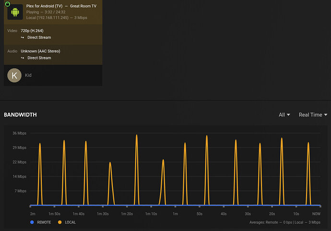This screenshot has width=331, height=231.
Task: Click the REMOTE legend label
Action: [x=44, y=222]
